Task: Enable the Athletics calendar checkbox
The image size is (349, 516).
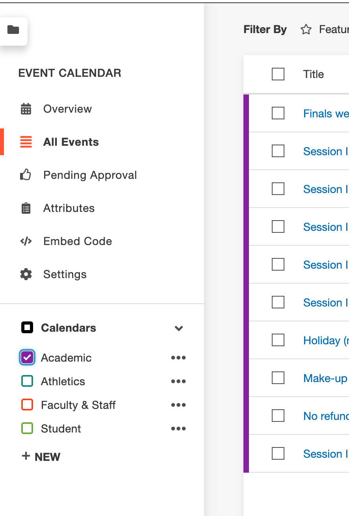Action: click(27, 381)
